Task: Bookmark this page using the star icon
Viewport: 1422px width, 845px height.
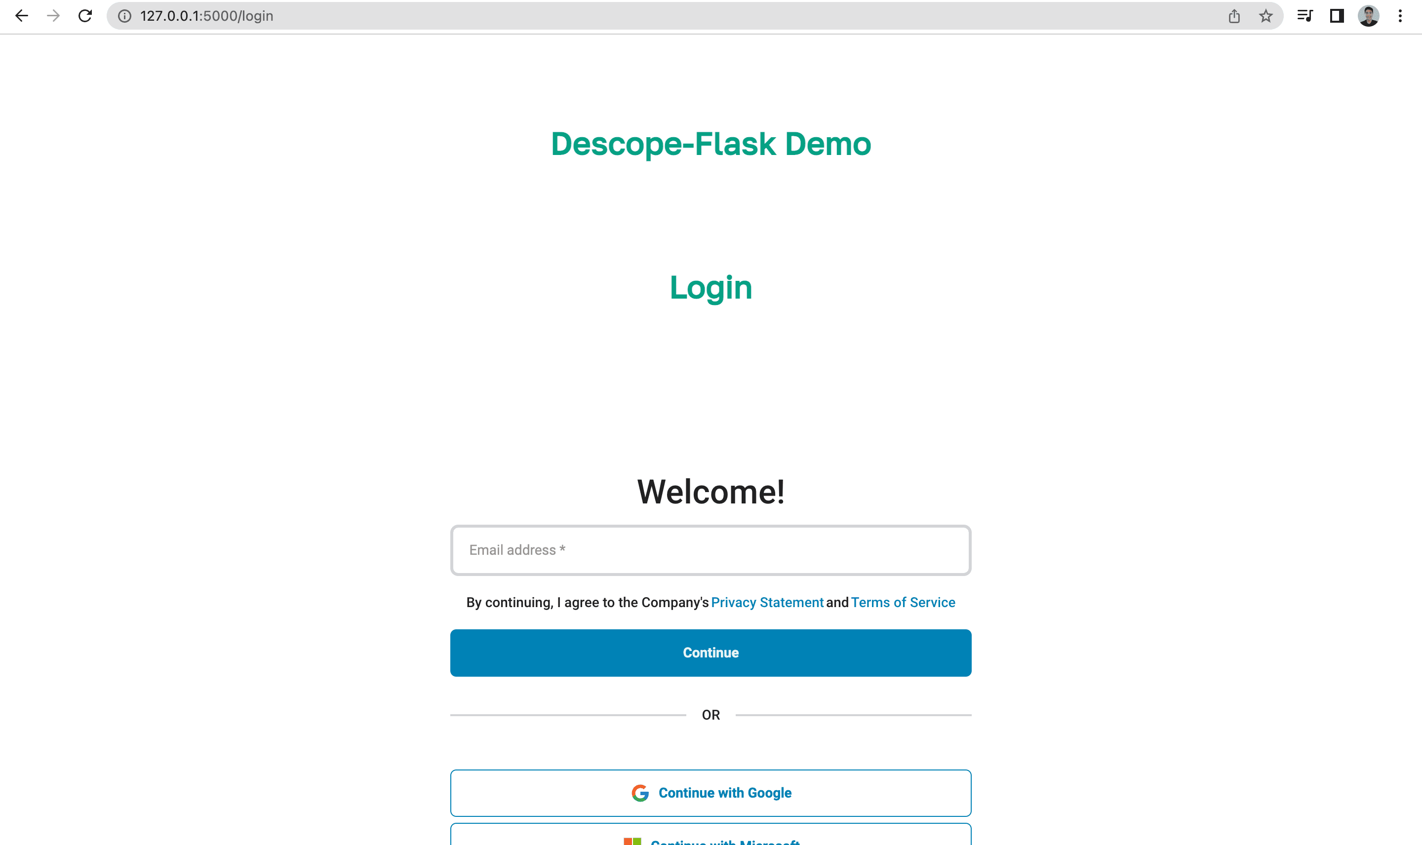Action: point(1265,16)
